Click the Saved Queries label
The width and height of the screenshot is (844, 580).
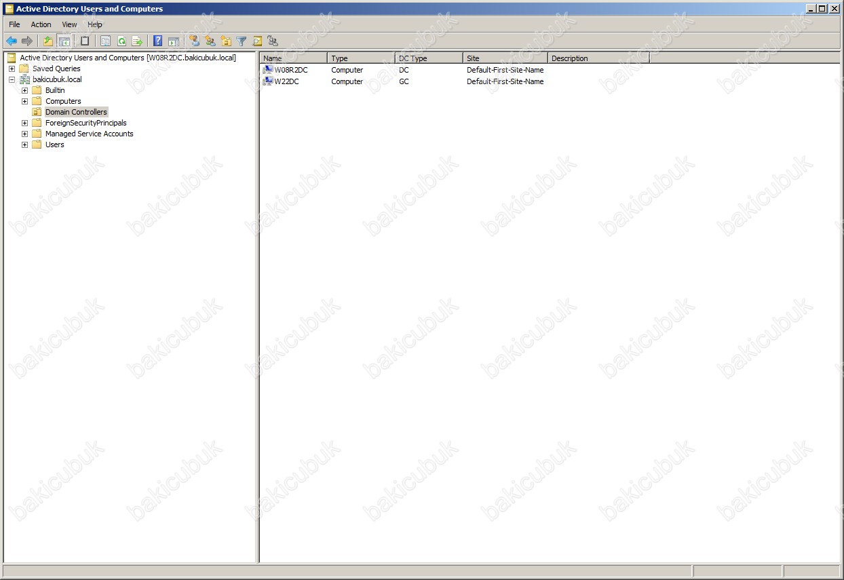point(56,69)
